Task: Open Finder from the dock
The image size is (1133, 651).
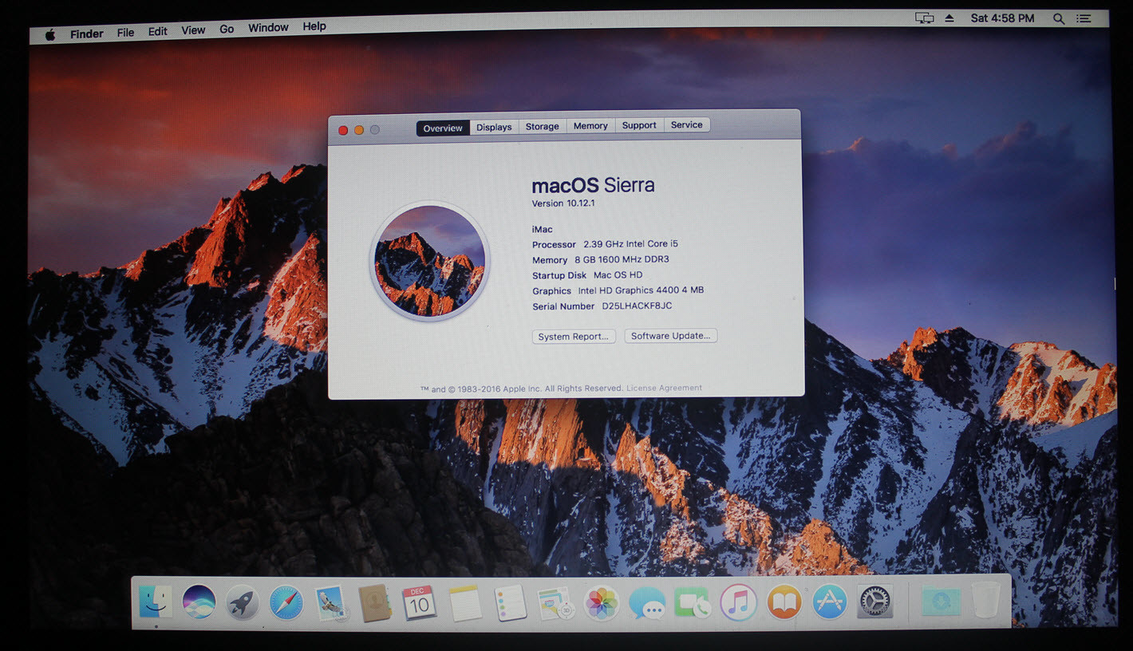Action: [x=156, y=602]
